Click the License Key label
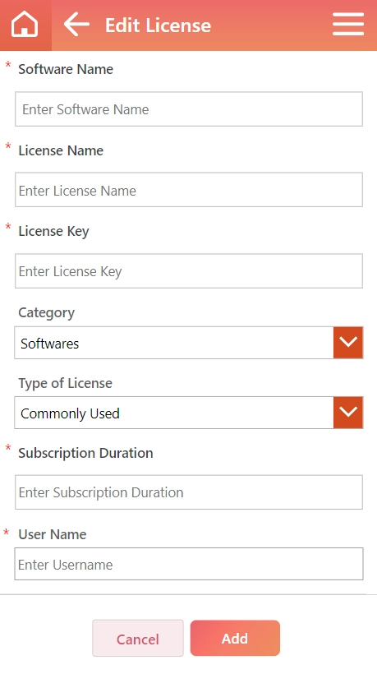 coord(53,231)
